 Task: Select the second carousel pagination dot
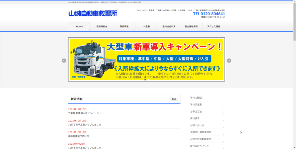coord(148,80)
